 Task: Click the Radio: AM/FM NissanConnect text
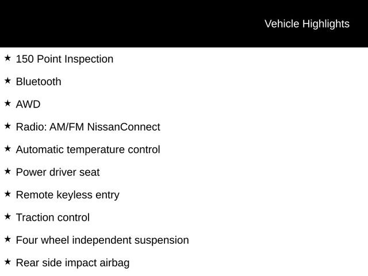pos(88,127)
